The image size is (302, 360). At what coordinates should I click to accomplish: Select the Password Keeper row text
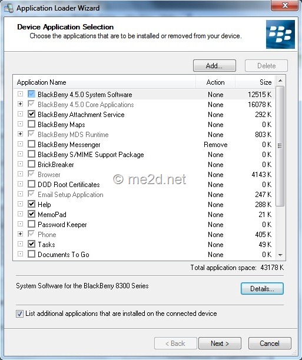[x=62, y=225]
